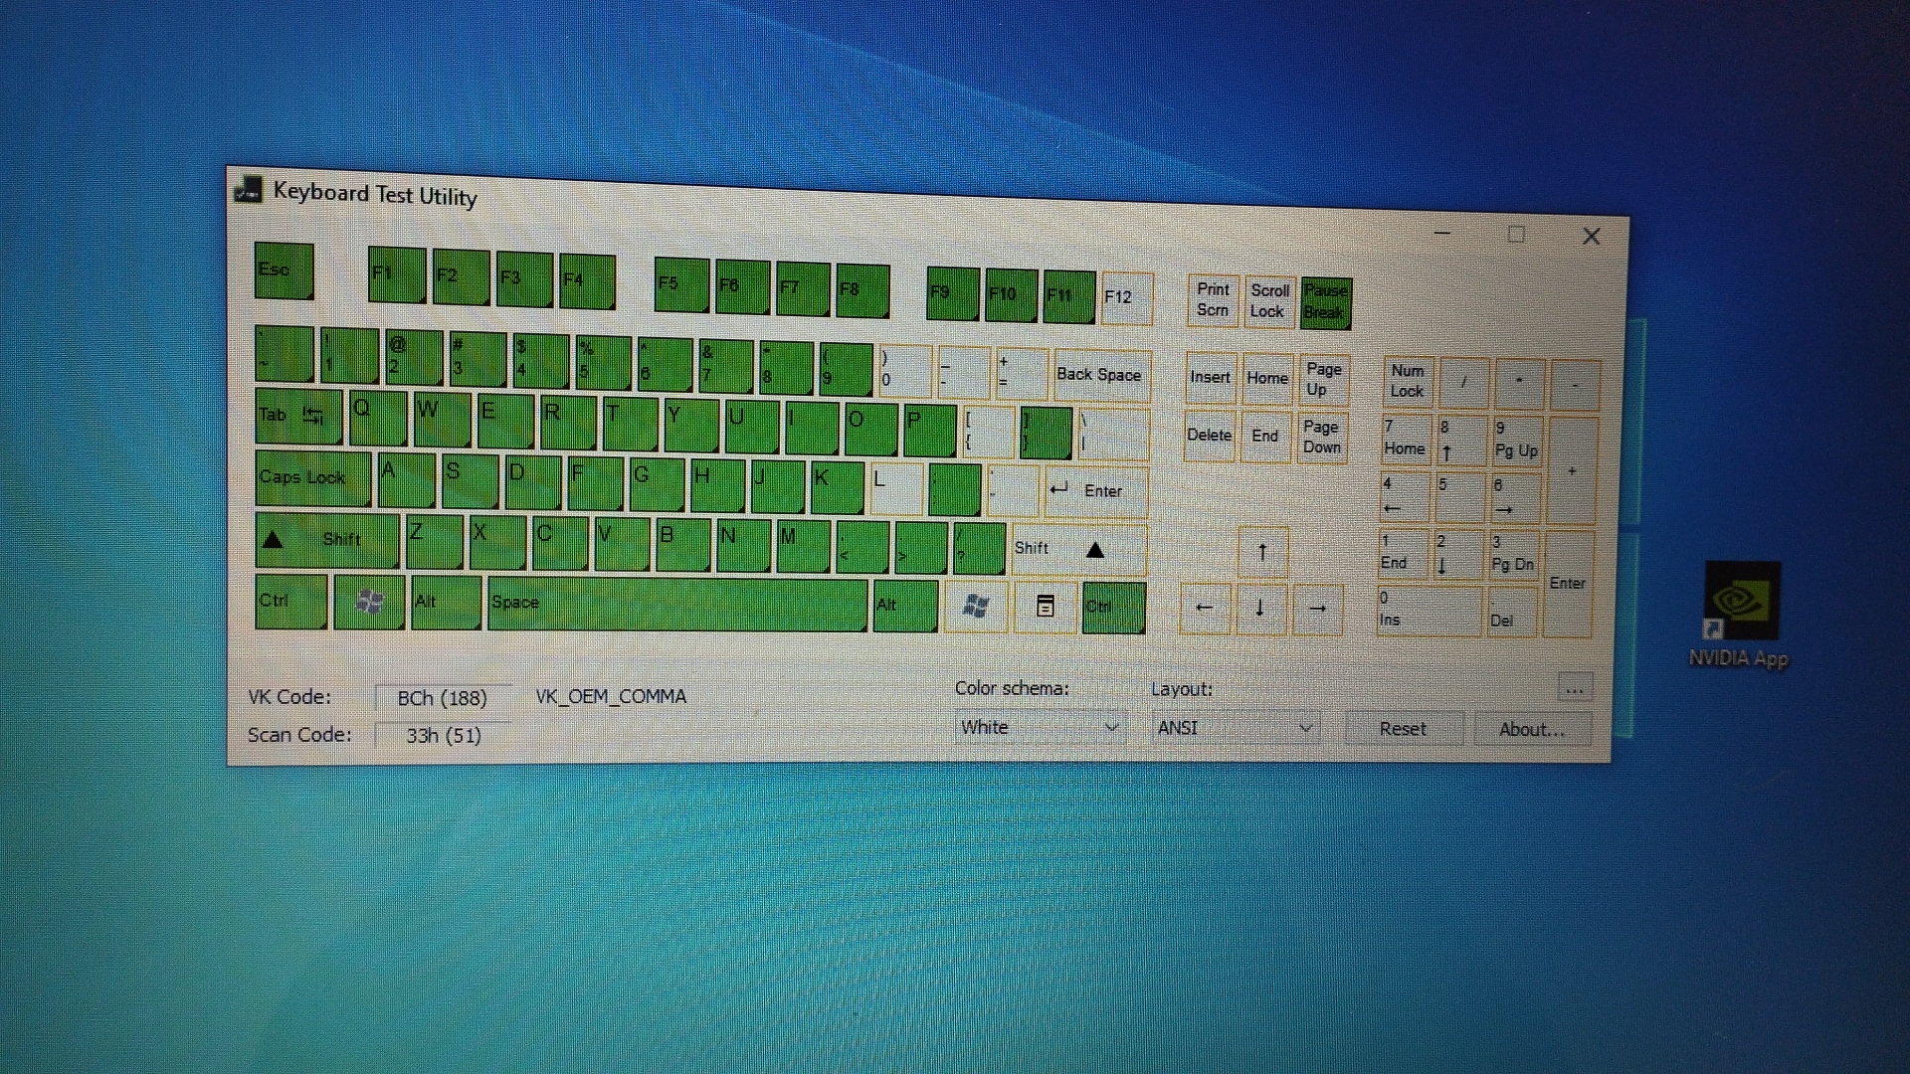Screen dimensions: 1910x1074
Task: Click the left Windows logo key
Action: pyautogui.click(x=369, y=602)
